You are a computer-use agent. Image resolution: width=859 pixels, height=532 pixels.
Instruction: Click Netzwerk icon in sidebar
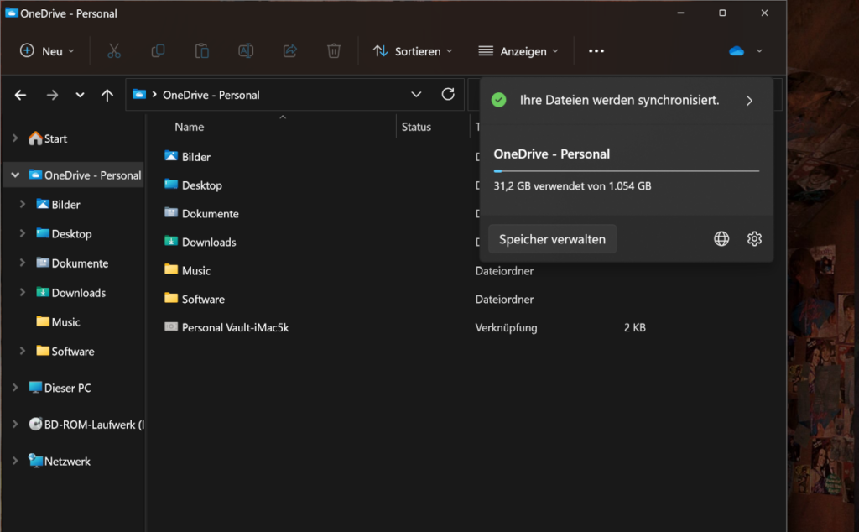coord(35,461)
